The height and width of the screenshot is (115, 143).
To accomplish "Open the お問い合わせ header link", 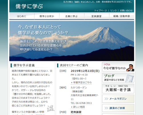I will [126, 10].
